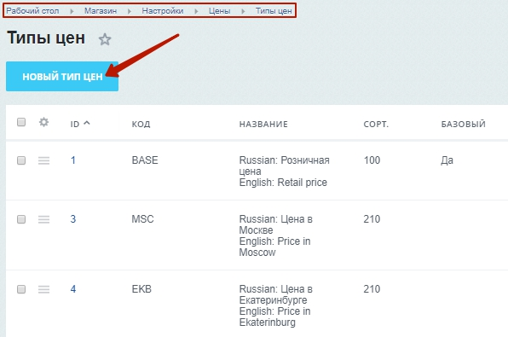The height and width of the screenshot is (337, 508).
Task: Click the Price in Moscow name cell
Action: [x=275, y=235]
